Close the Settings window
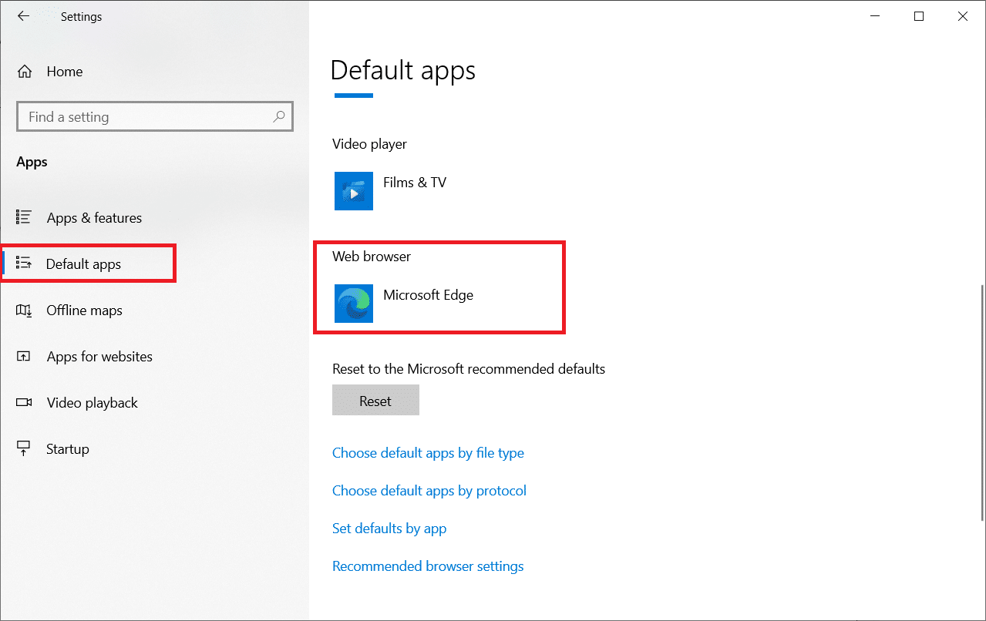Image resolution: width=986 pixels, height=621 pixels. click(963, 16)
